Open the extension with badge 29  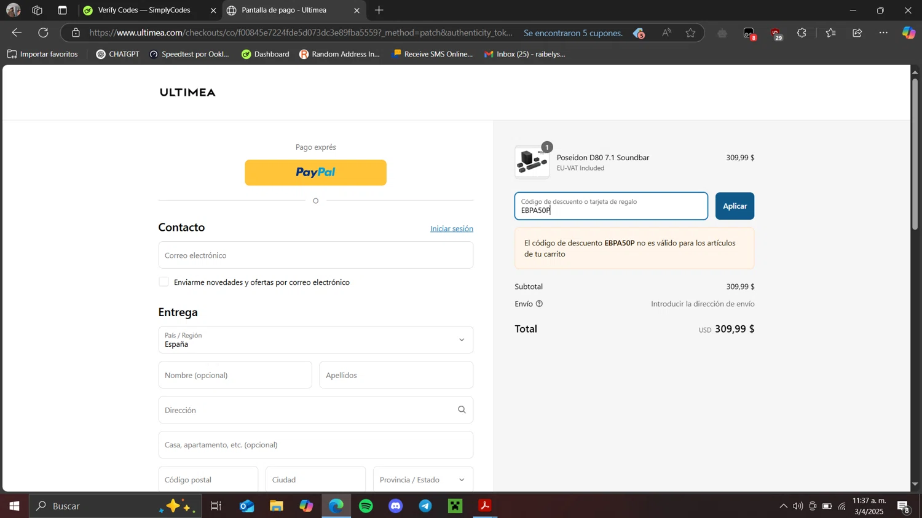coord(776,34)
